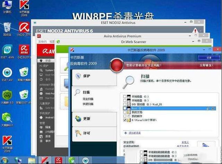
Task: Uncheck the D:\Virus\138个样本\ checkbox
Action: pyautogui.click(x=125, y=120)
